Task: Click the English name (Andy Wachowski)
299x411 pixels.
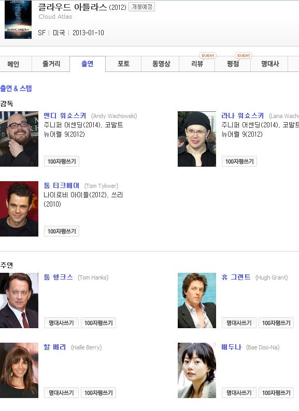Action: coord(114,116)
